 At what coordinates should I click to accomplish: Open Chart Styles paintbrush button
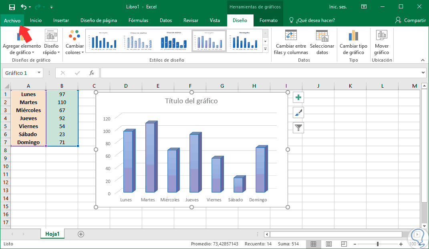pos(298,112)
